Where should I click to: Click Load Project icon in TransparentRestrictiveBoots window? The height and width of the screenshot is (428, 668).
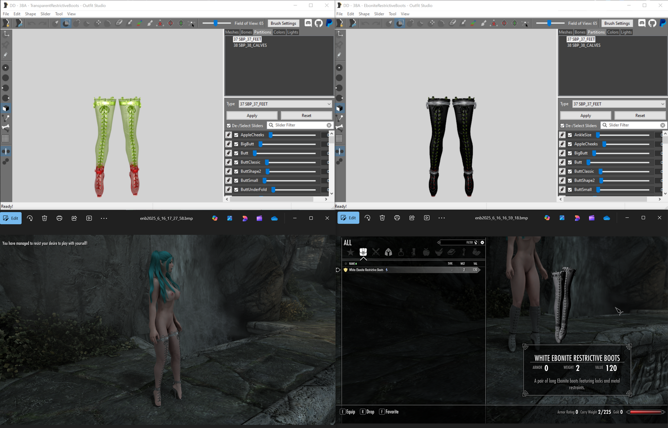(x=19, y=23)
